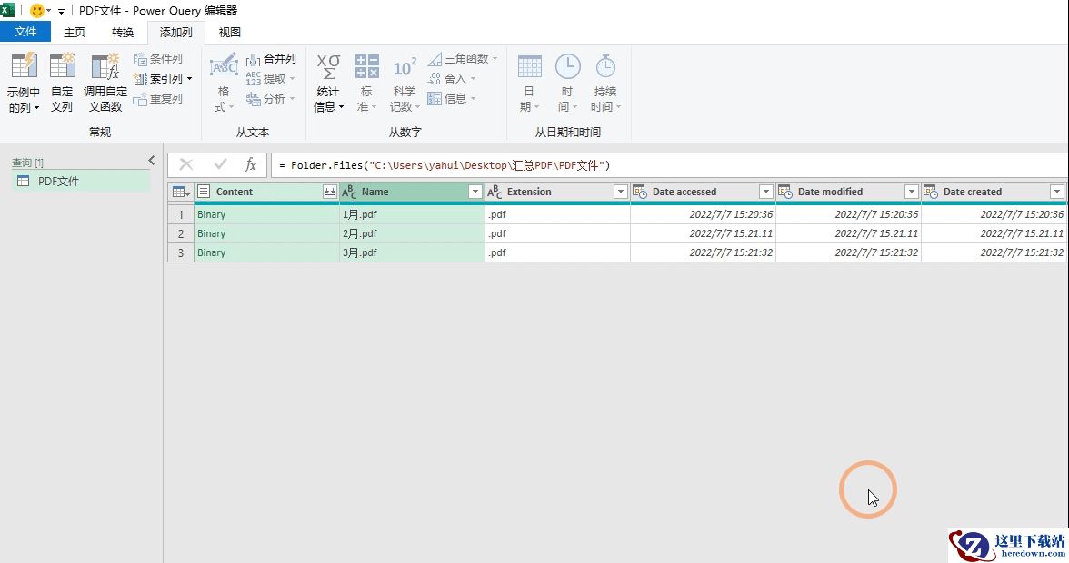Open the 格式 text format menu

pyautogui.click(x=224, y=83)
